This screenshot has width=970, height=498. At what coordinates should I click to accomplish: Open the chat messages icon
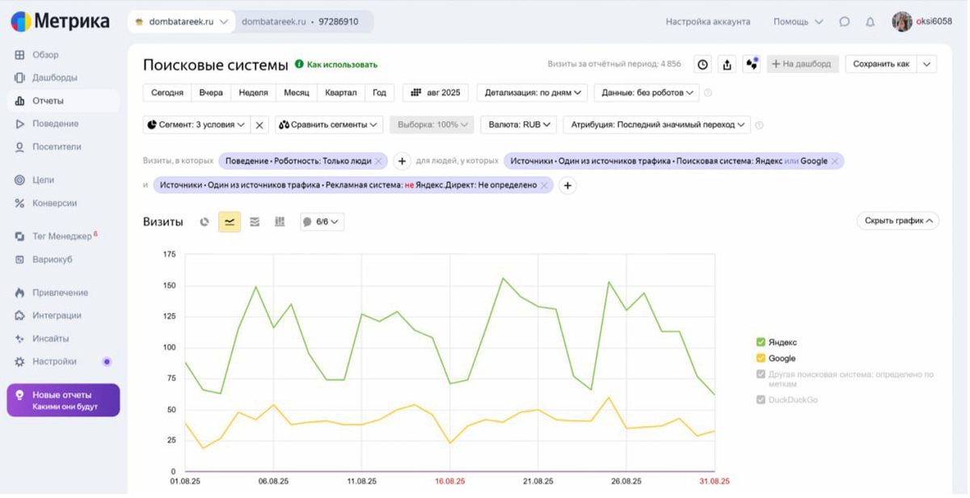point(844,22)
